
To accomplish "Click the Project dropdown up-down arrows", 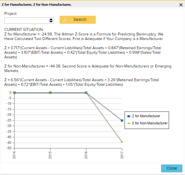I will coord(51,20).
